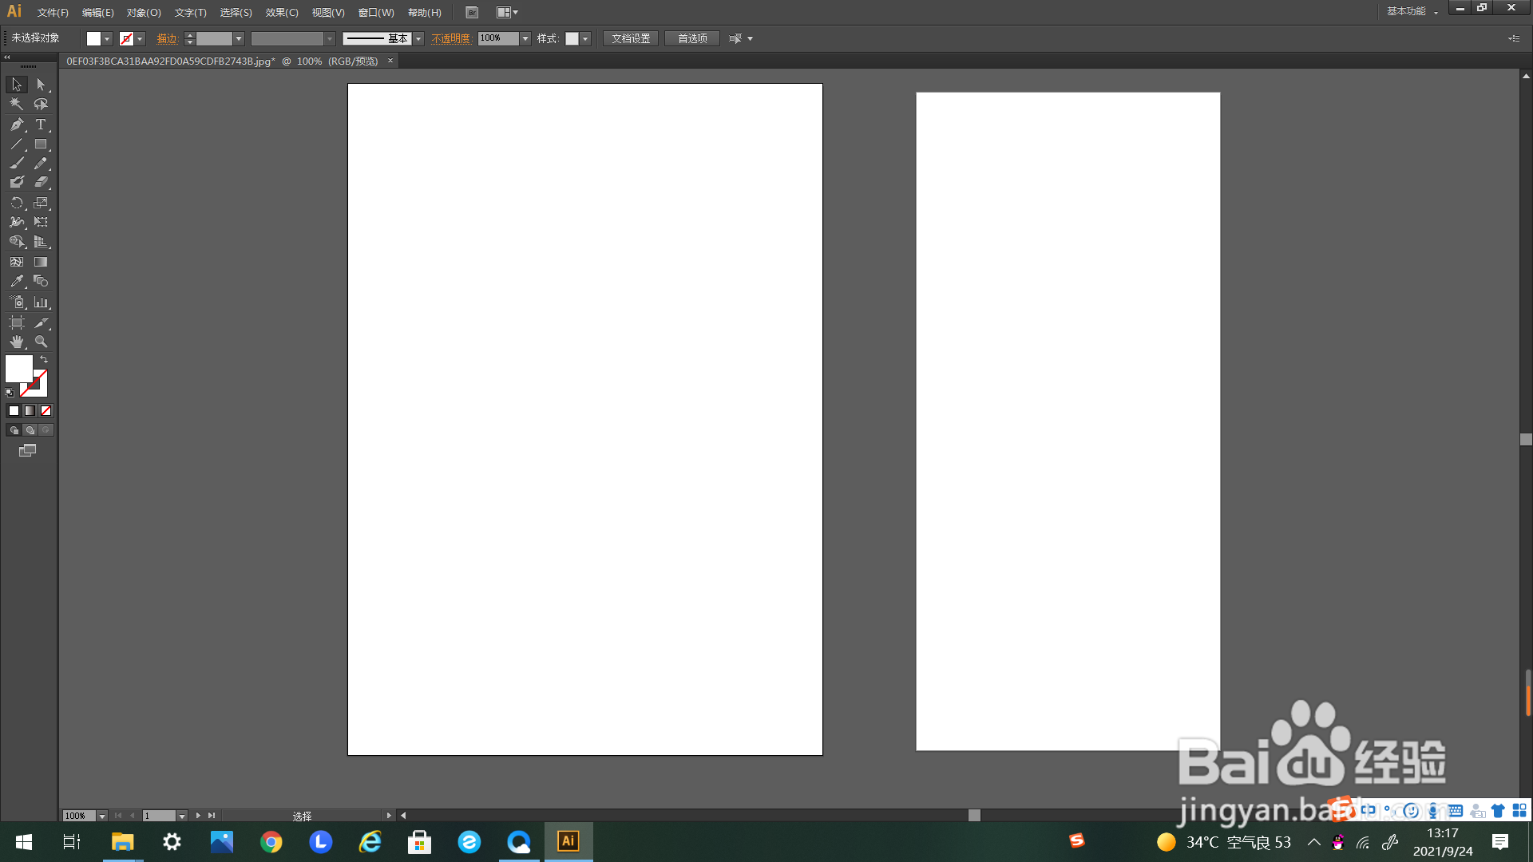Image resolution: width=1533 pixels, height=862 pixels.
Task: Open the zoom level dropdown in status bar
Action: tap(102, 816)
